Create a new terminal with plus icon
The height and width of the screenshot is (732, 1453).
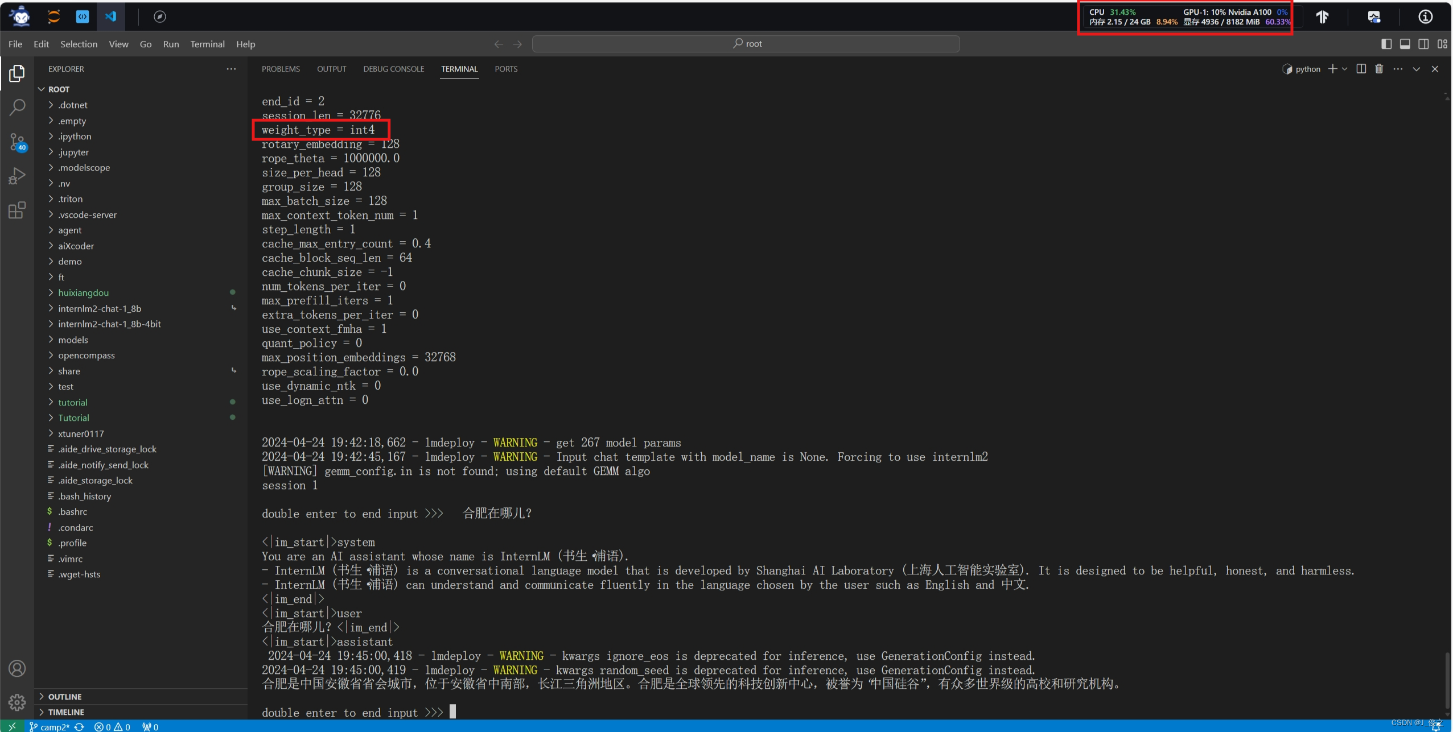pos(1332,69)
